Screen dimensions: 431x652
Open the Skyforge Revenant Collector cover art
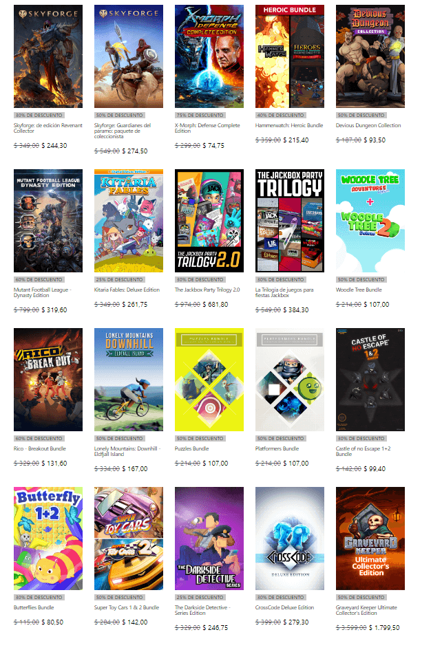point(48,56)
